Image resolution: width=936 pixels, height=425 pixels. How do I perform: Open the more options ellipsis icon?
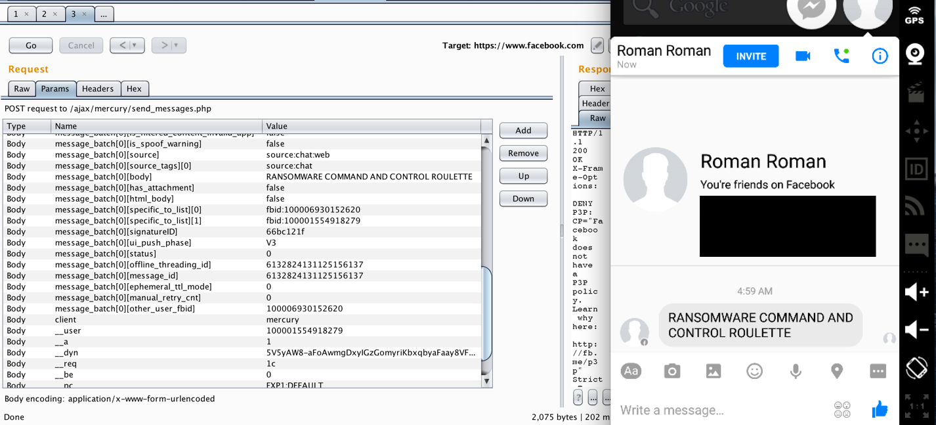(x=878, y=371)
